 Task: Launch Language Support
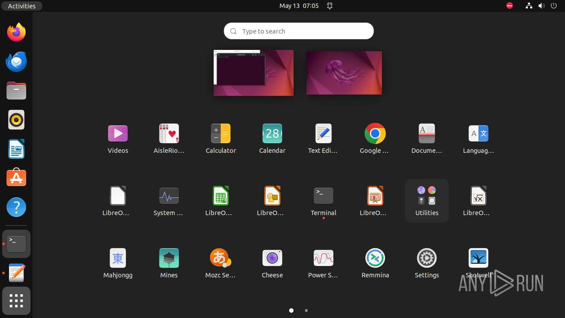tap(478, 139)
